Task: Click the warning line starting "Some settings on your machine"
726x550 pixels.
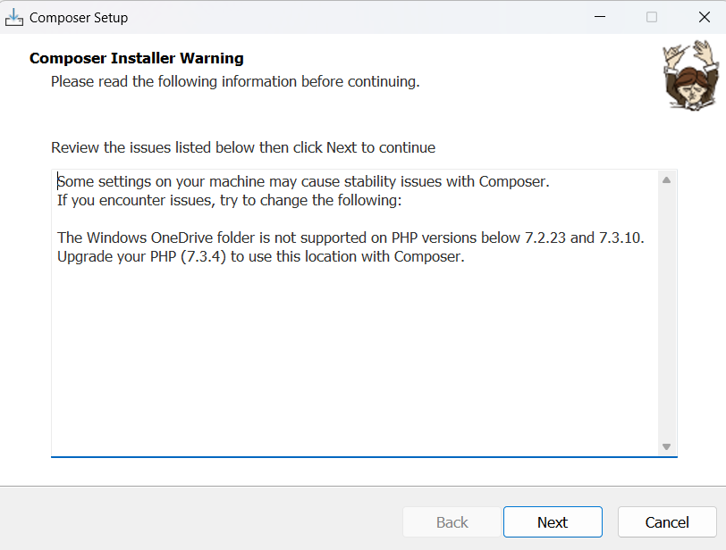Action: pos(303,181)
